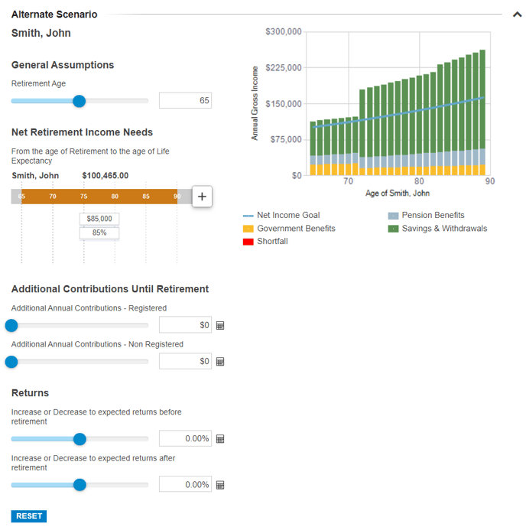Viewport: 526px width, 527px height.
Task: Click the $85,000 income amount box
Action: pyautogui.click(x=99, y=219)
